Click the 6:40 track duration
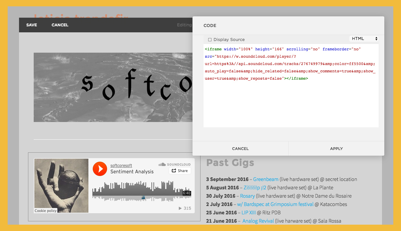Viewport: 401px width, 231px height. point(187,193)
